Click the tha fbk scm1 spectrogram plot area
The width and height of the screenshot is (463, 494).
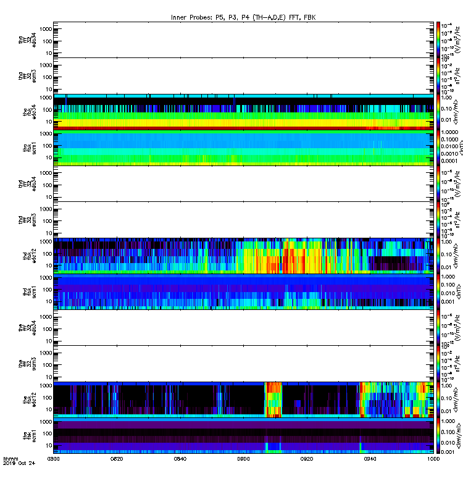tap(243, 148)
